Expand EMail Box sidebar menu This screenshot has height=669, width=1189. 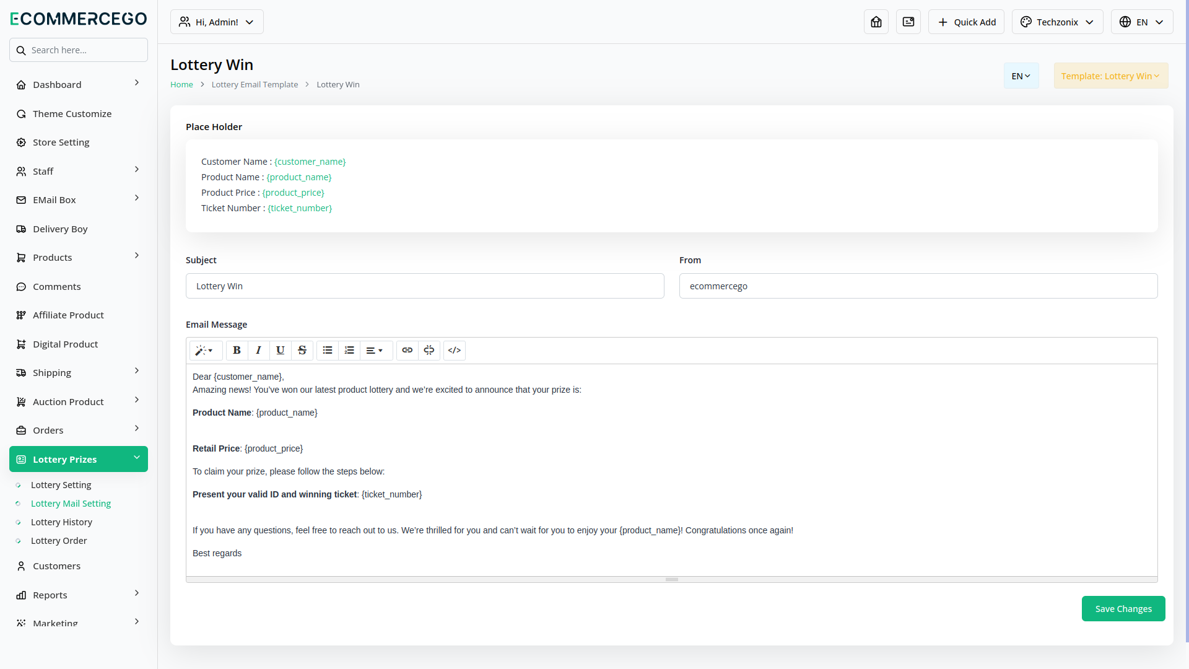pyautogui.click(x=79, y=200)
